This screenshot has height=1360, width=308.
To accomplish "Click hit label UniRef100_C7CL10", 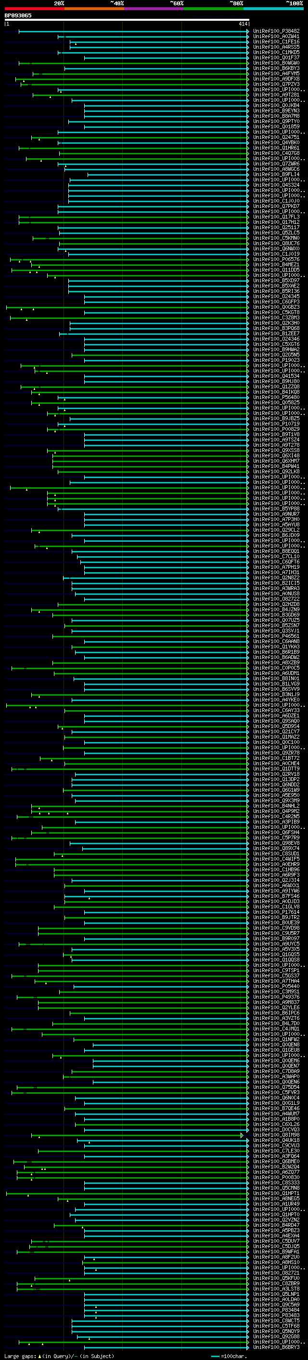I will click(x=276, y=556).
